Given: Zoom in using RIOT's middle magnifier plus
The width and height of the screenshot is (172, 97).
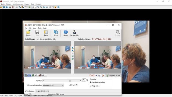Looking at the screenshot, I should 73,48.
